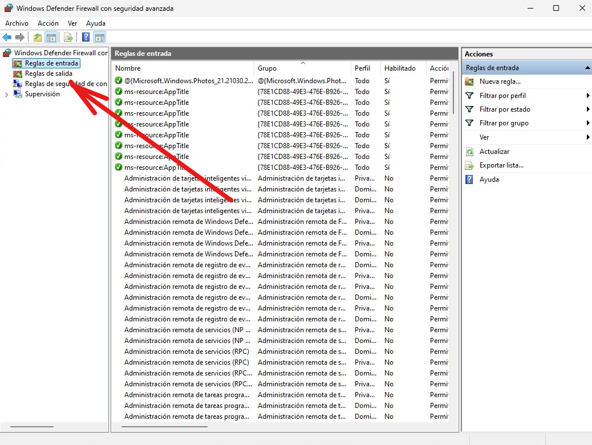Toggle the Actions pane toolbar icon

pos(100,38)
